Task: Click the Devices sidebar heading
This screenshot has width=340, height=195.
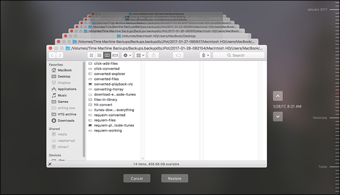Action: pyautogui.click(x=55, y=155)
